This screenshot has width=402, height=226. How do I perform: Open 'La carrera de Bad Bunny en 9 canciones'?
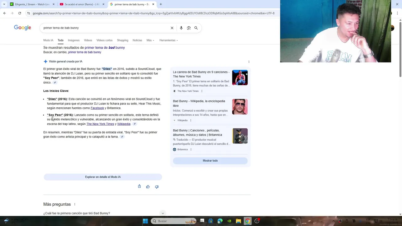pyautogui.click(x=201, y=74)
